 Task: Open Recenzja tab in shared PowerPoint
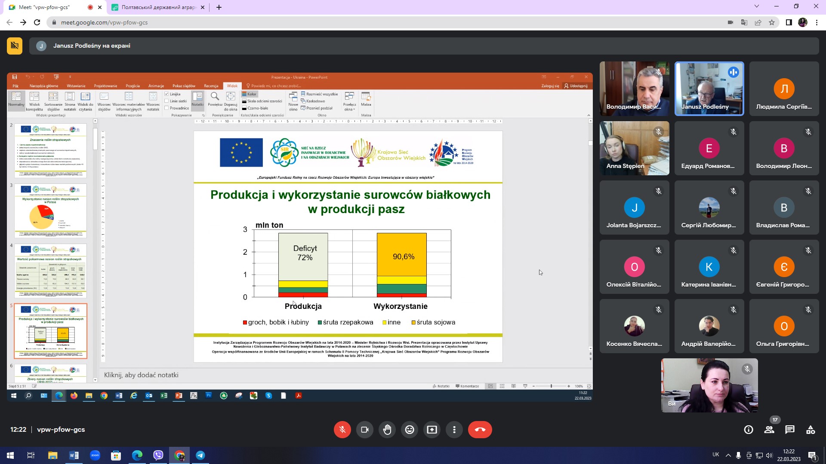(x=211, y=86)
